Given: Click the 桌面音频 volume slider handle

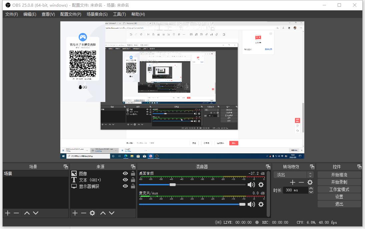Looking at the screenshot, I should [172, 185].
